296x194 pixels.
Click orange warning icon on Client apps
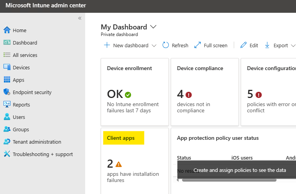pyautogui.click(x=119, y=164)
